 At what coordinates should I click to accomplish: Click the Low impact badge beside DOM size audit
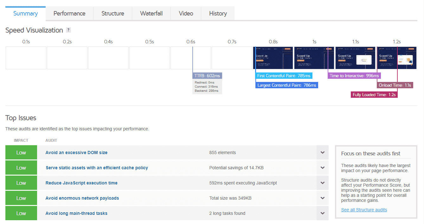pos(21,152)
